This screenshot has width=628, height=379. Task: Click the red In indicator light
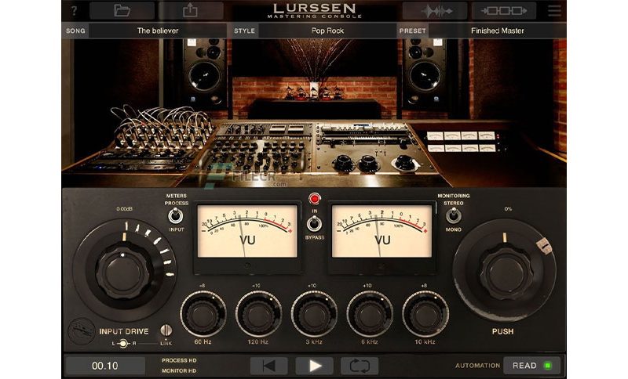[x=315, y=198]
